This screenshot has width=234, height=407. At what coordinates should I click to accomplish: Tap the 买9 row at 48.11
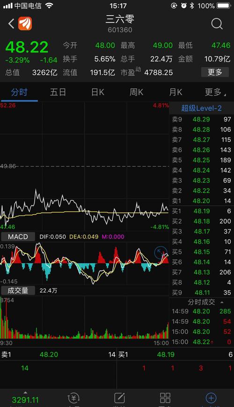coord(201,293)
